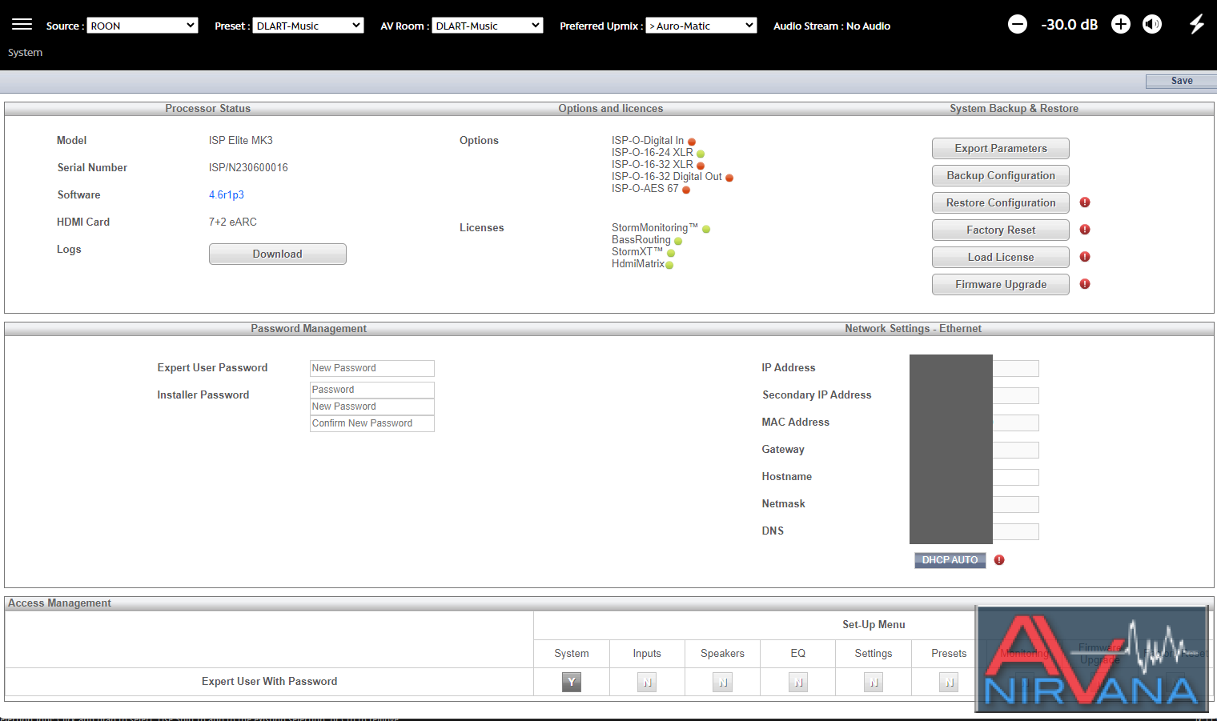This screenshot has height=721, width=1217.
Task: Click warning icon beside Restore Configuration
Action: (1085, 202)
